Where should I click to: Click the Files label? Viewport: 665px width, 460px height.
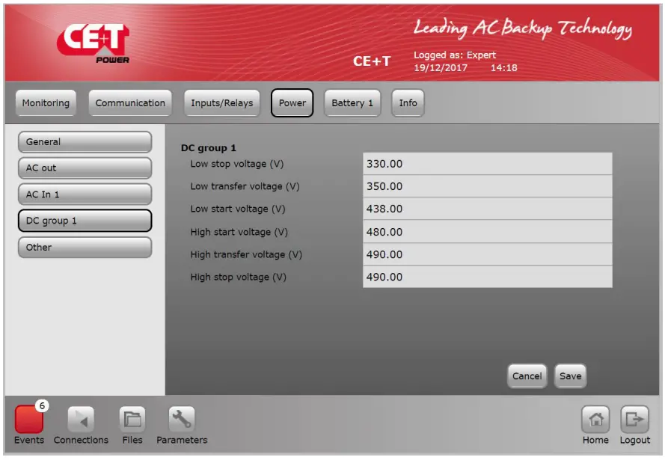point(132,440)
